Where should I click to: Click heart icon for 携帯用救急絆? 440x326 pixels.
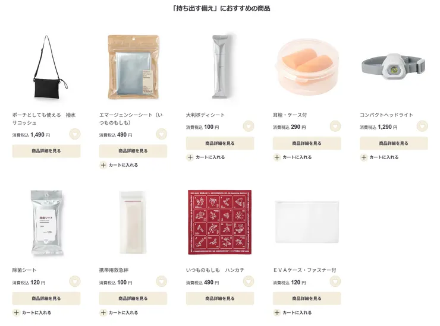pyautogui.click(x=161, y=281)
